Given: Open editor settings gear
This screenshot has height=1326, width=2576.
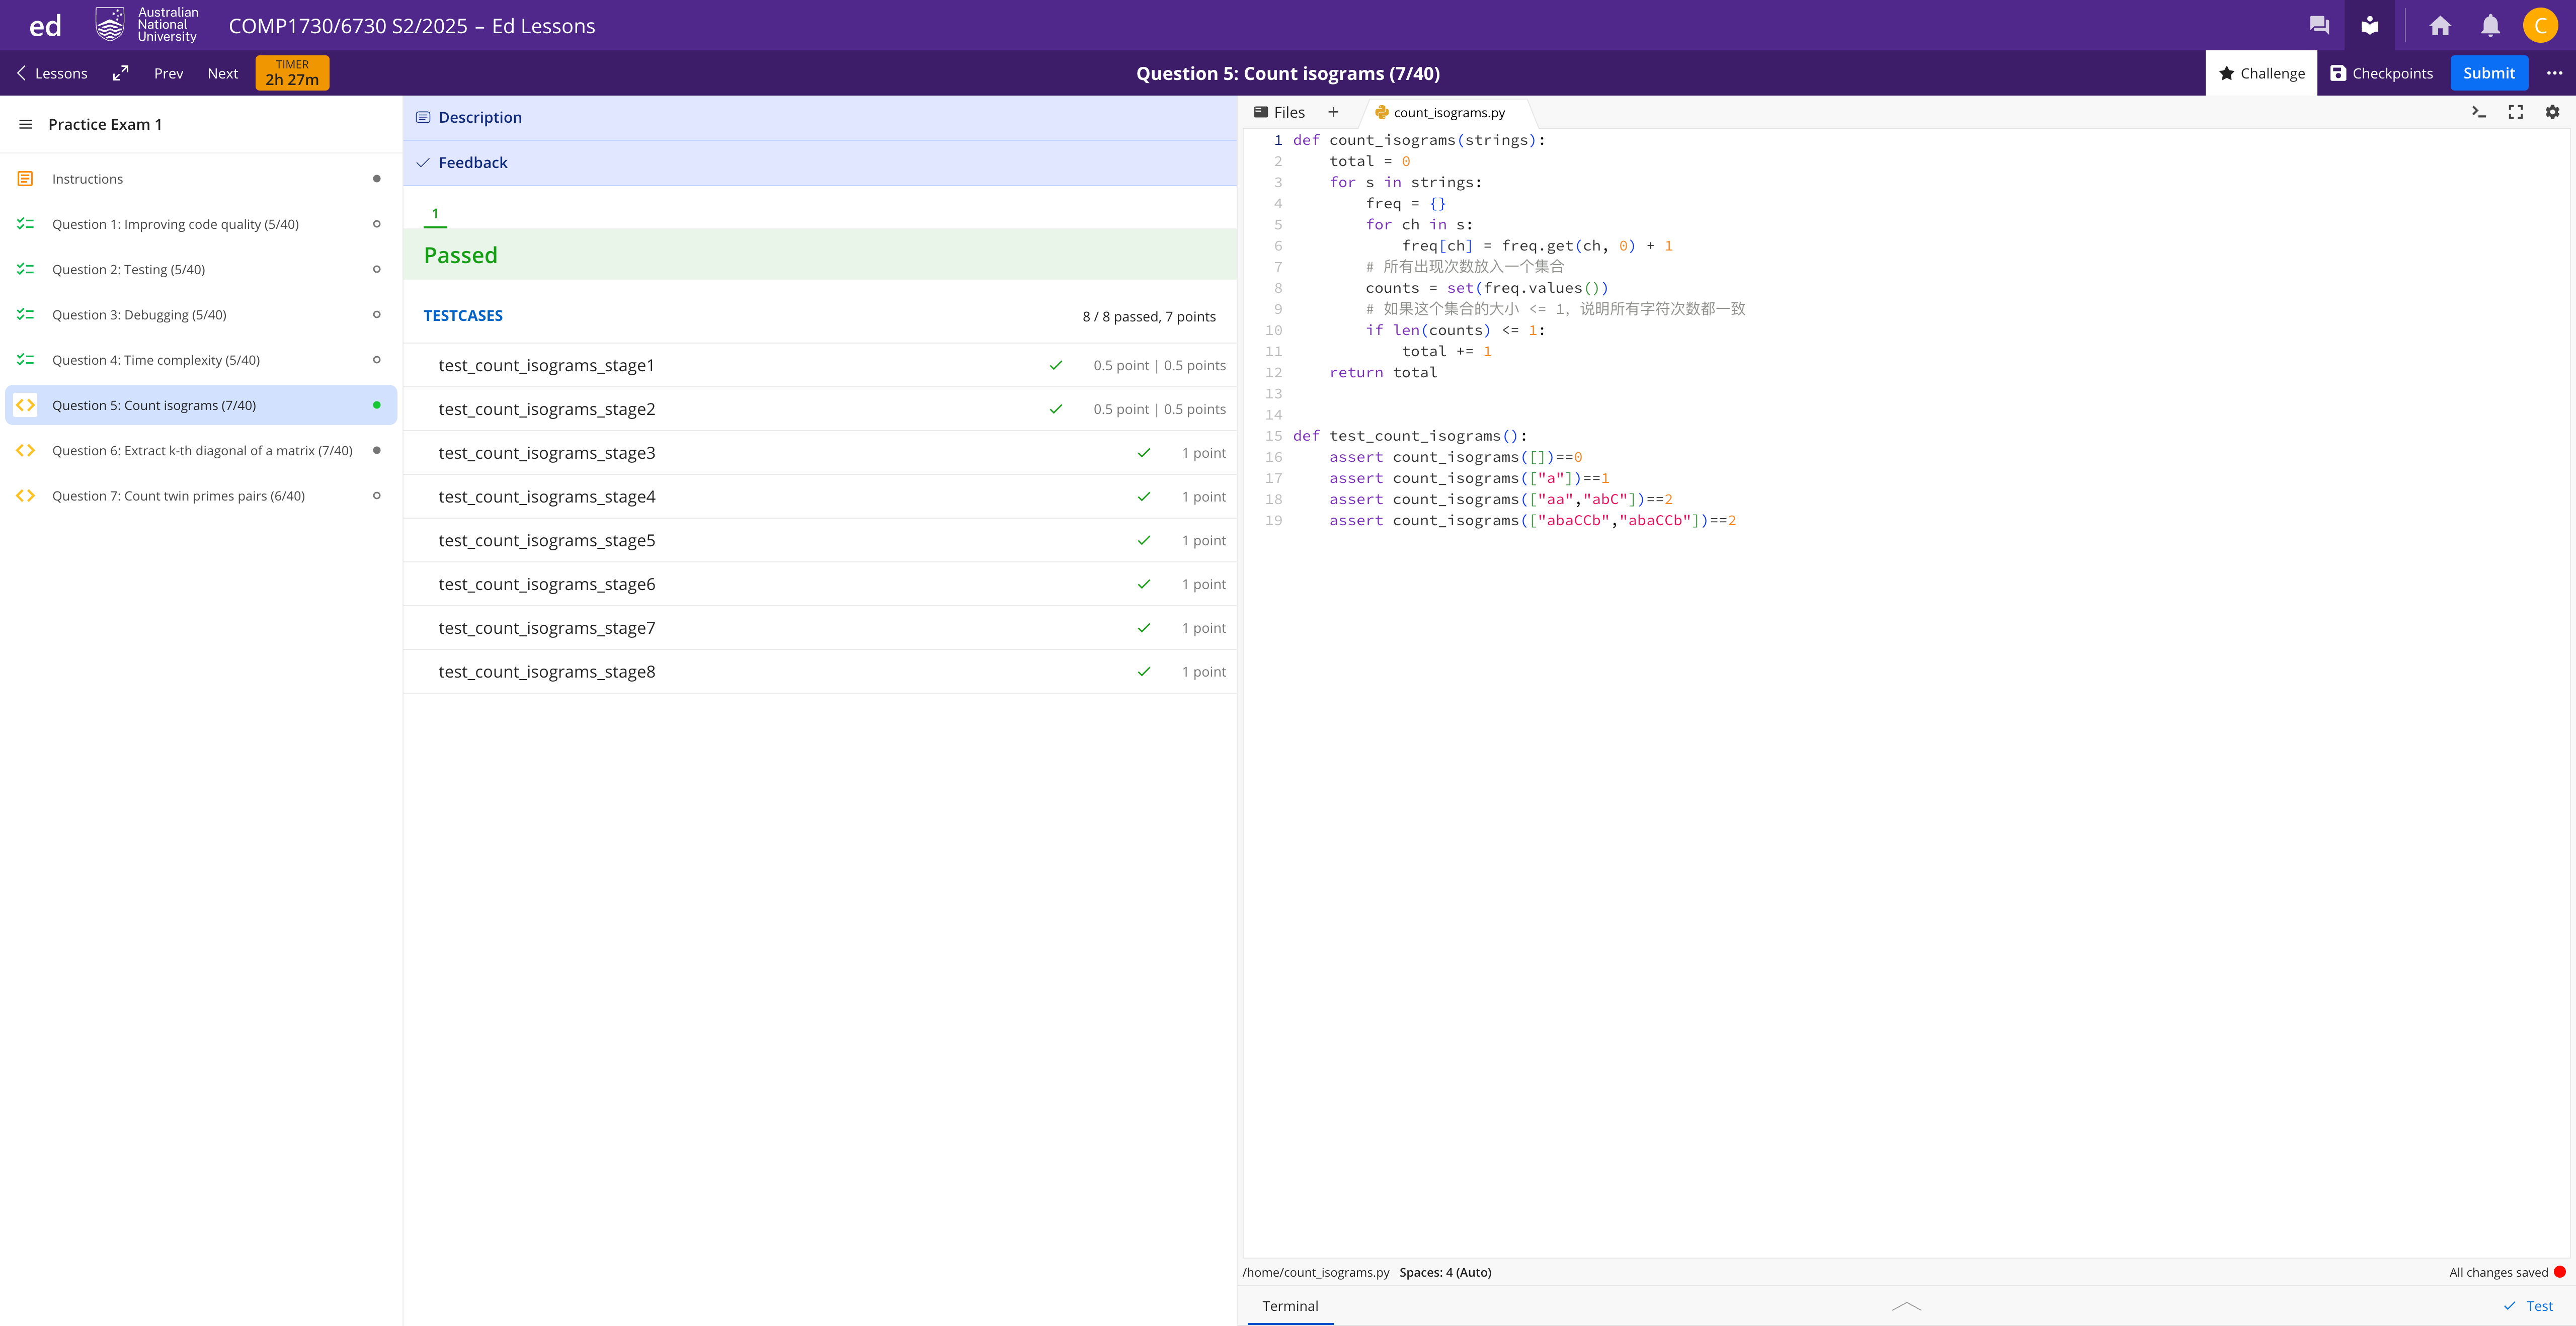Looking at the screenshot, I should 2552,112.
